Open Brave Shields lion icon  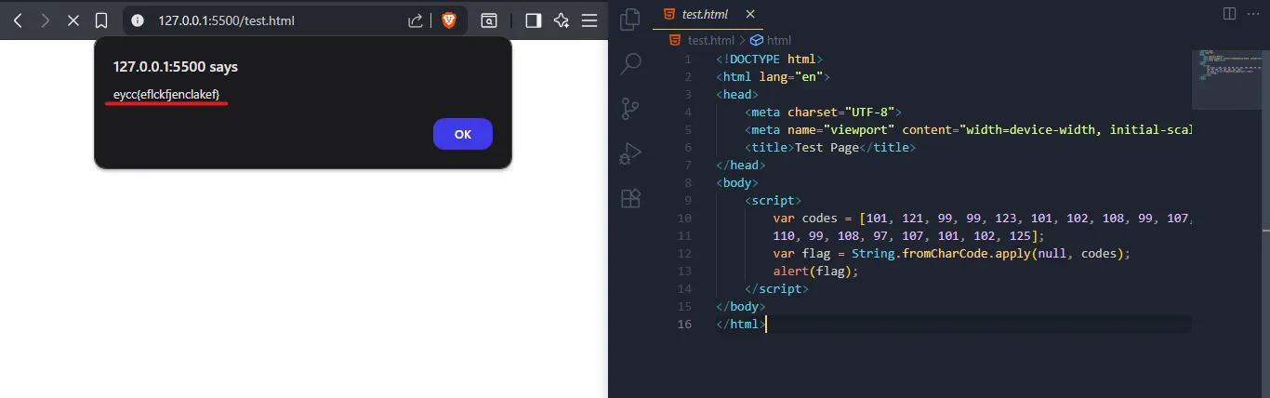pyautogui.click(x=449, y=20)
